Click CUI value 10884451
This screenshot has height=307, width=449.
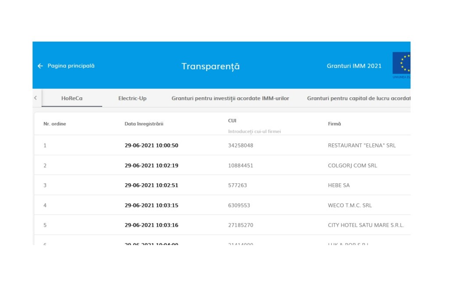click(x=241, y=165)
